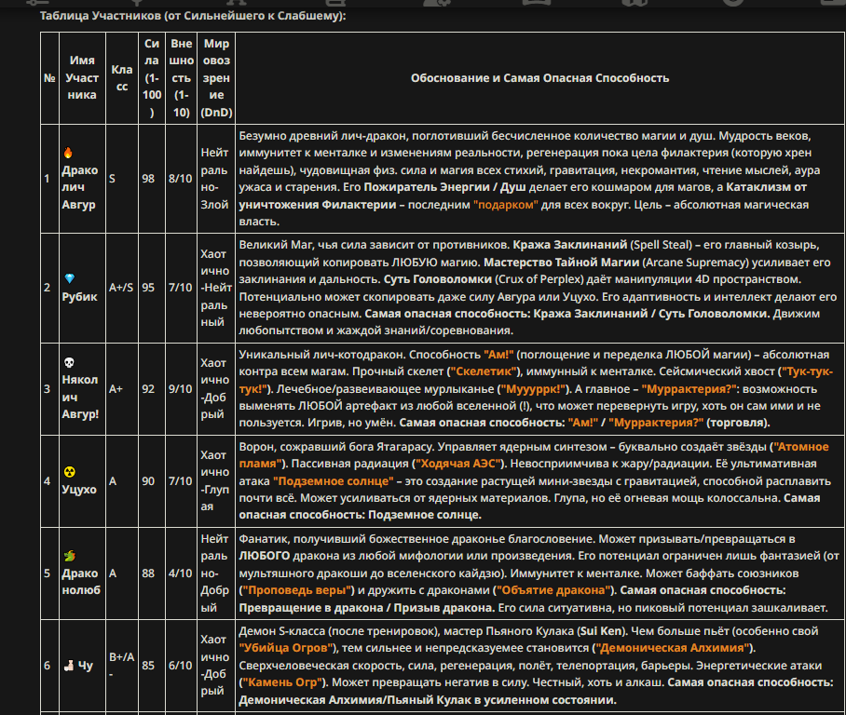Click the "Обоснование и Самая Опасная Способность" header

(540, 78)
